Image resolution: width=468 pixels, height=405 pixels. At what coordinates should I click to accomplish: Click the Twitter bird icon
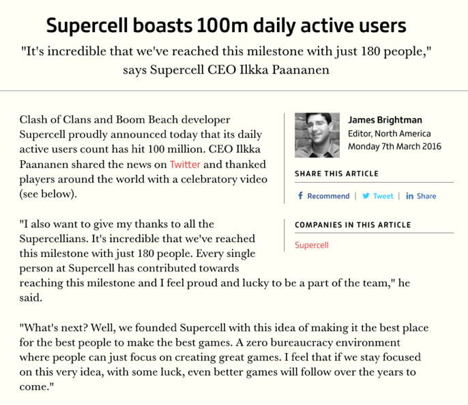tap(366, 196)
